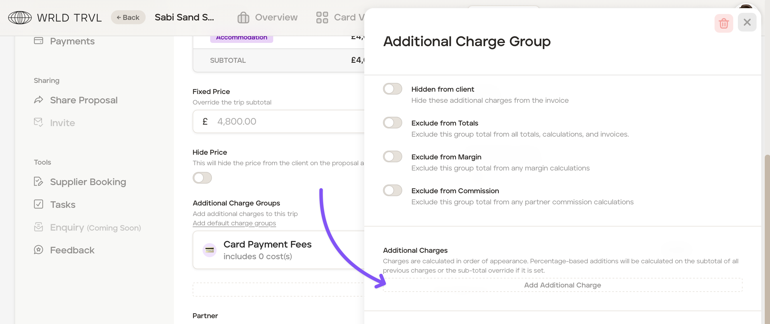Go back using the Back button
Viewport: 770px width, 324px height.
[x=128, y=17]
